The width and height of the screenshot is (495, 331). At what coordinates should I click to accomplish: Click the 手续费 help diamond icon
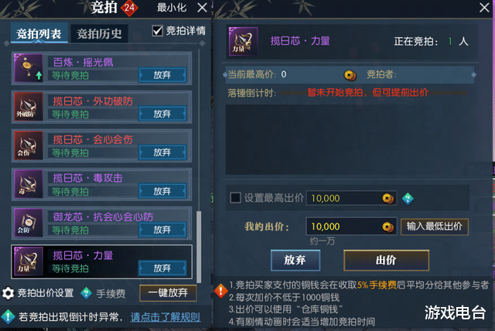point(86,293)
